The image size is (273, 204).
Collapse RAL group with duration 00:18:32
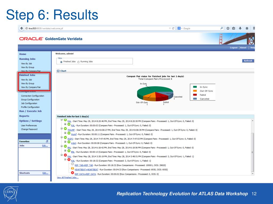pos(65,159)
